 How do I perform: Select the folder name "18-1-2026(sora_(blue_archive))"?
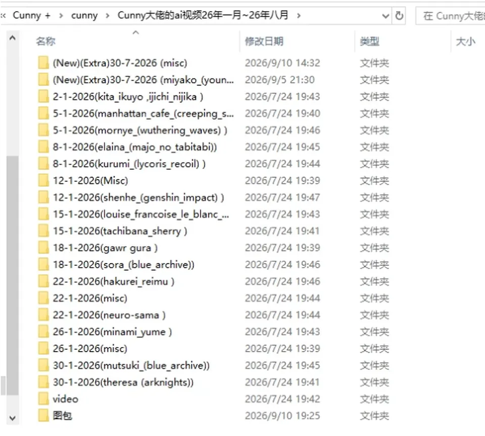pyautogui.click(x=123, y=265)
